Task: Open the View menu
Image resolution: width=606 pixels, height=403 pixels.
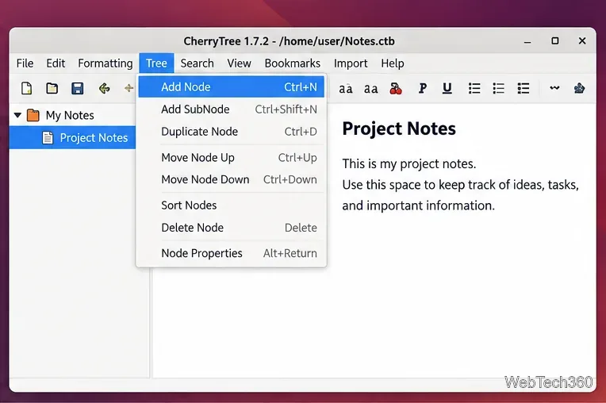Action: point(240,63)
